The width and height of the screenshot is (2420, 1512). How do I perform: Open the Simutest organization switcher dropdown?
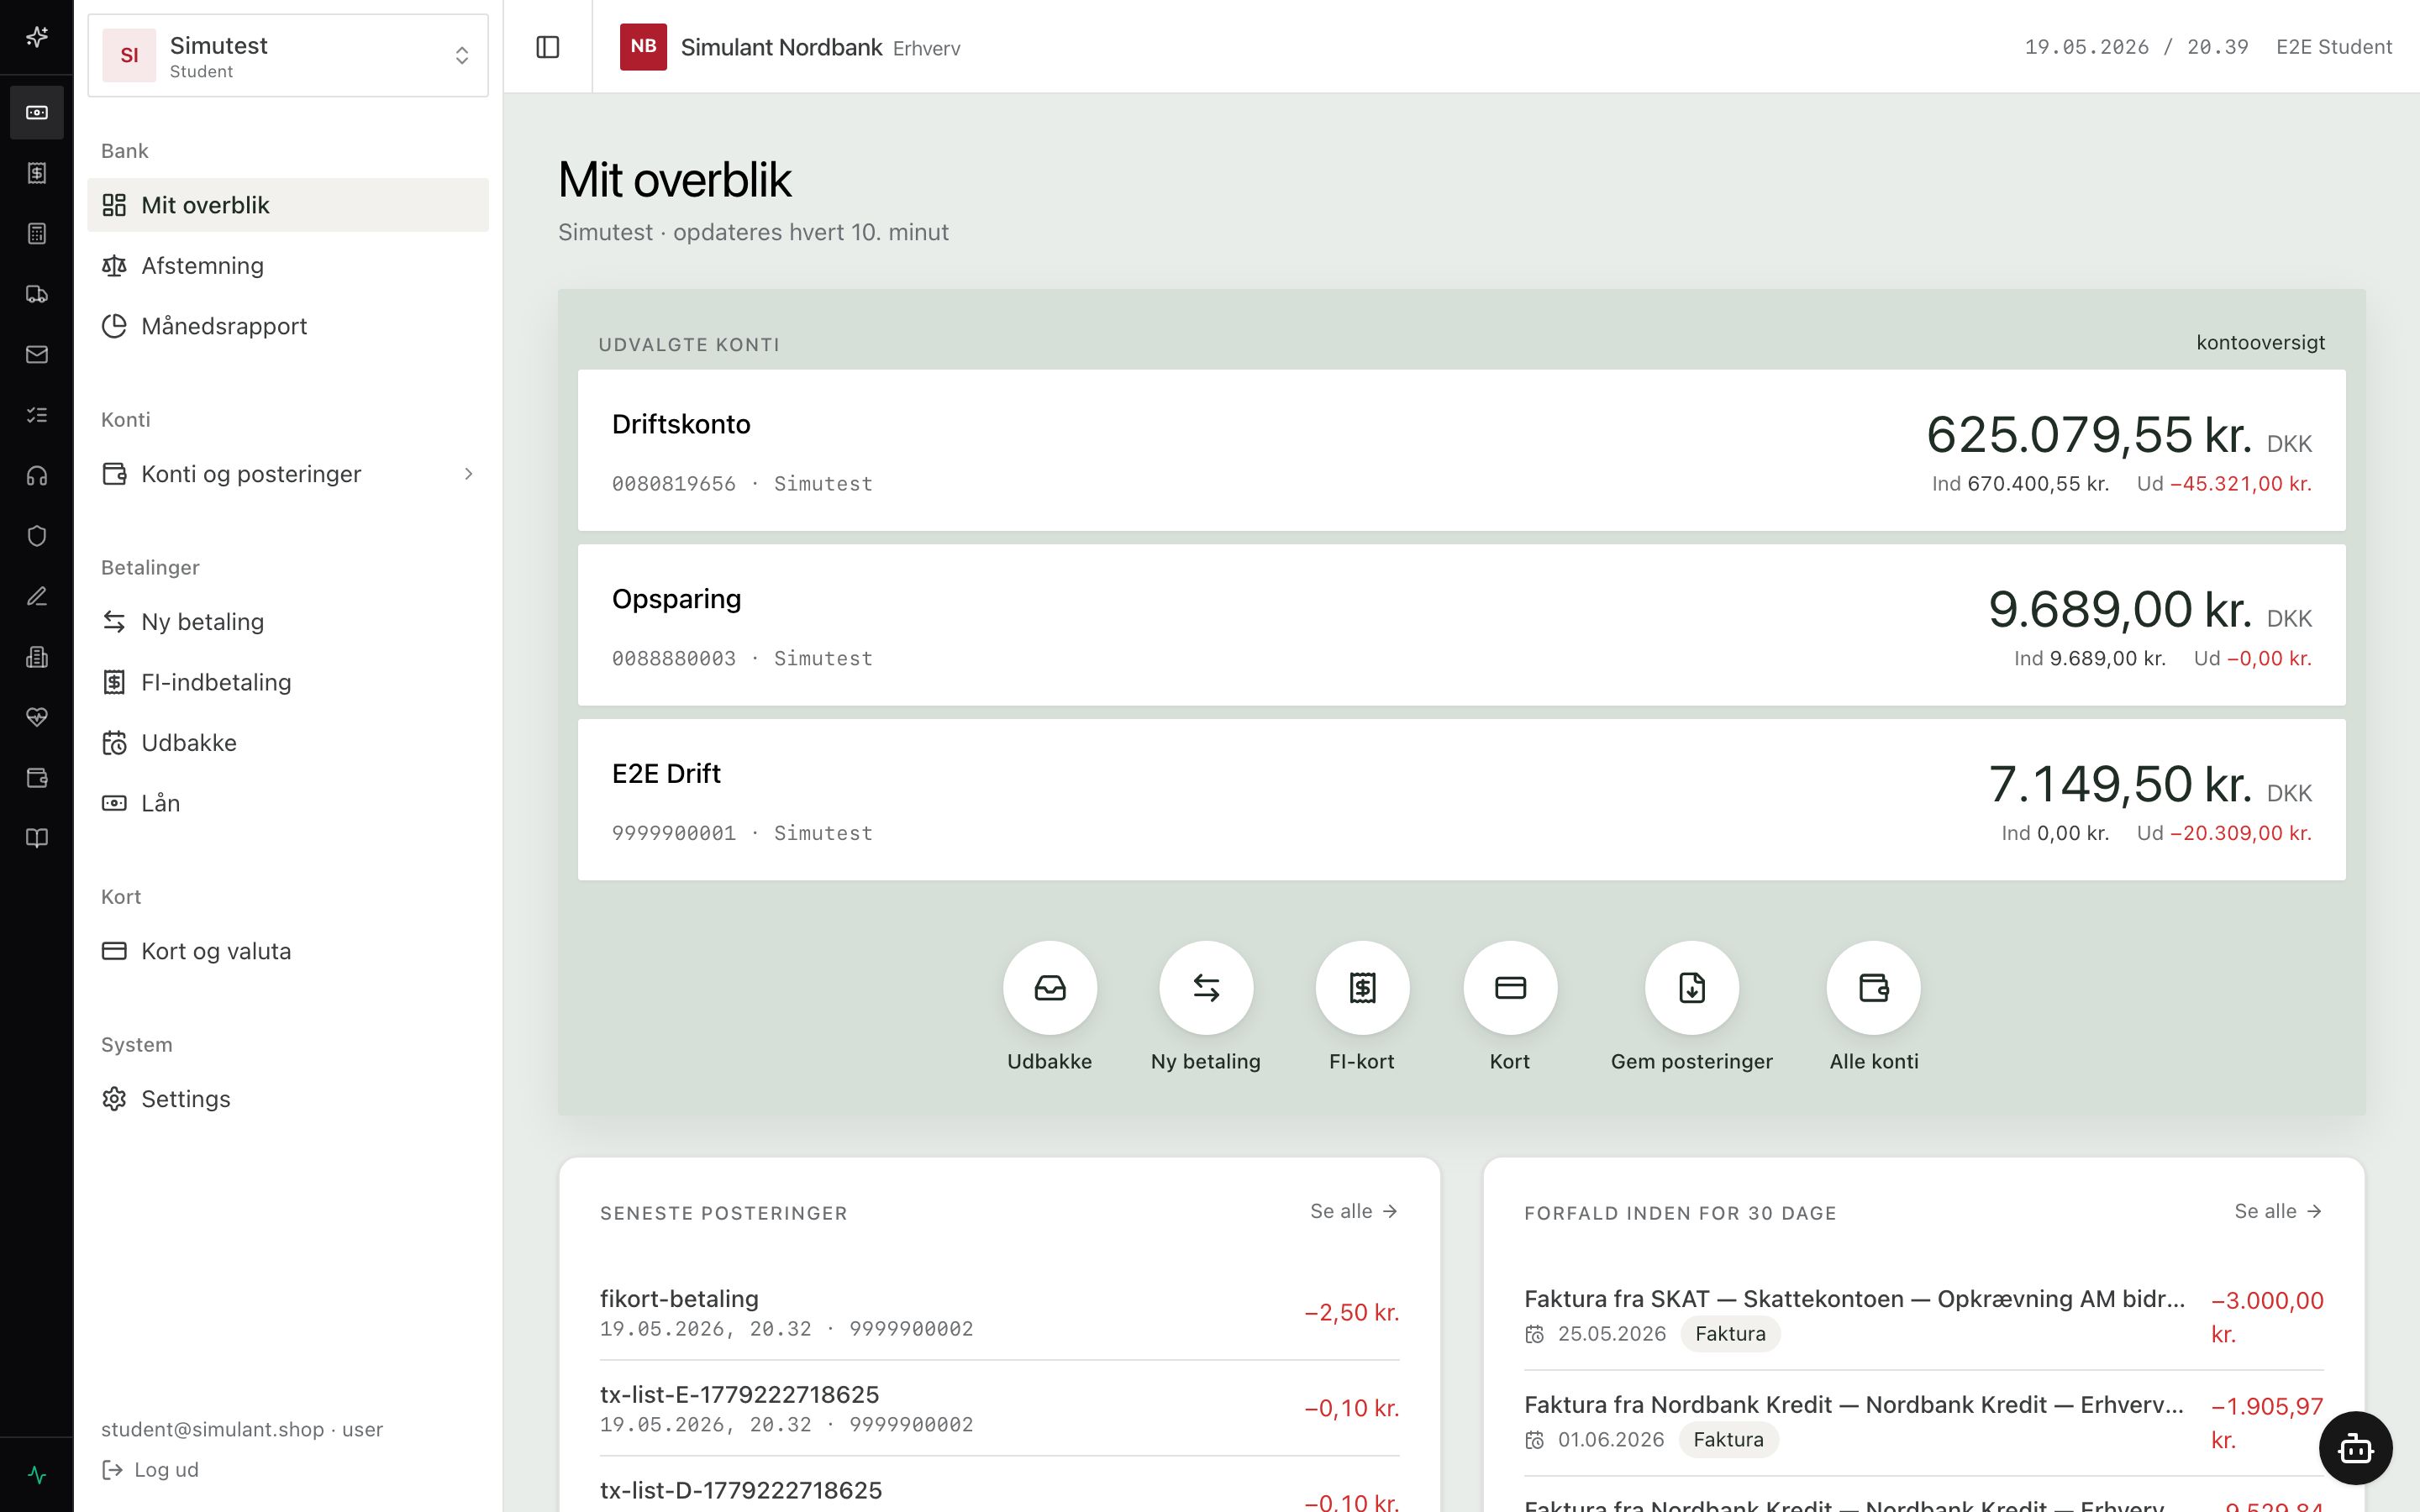[288, 56]
